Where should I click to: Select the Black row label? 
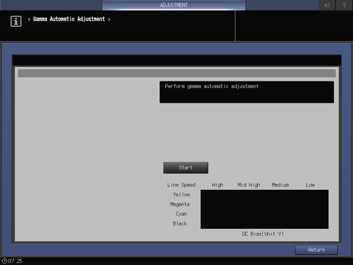click(180, 223)
